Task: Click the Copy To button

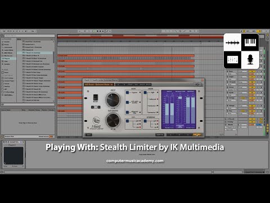Action: pyautogui.click(x=160, y=135)
